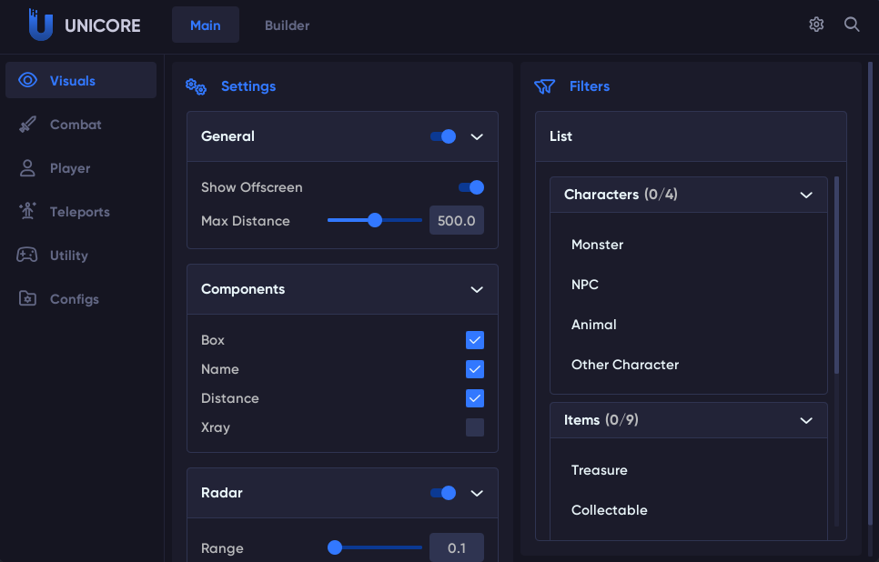This screenshot has width=879, height=562.
Task: Collapse the Items filter group
Action: point(805,420)
